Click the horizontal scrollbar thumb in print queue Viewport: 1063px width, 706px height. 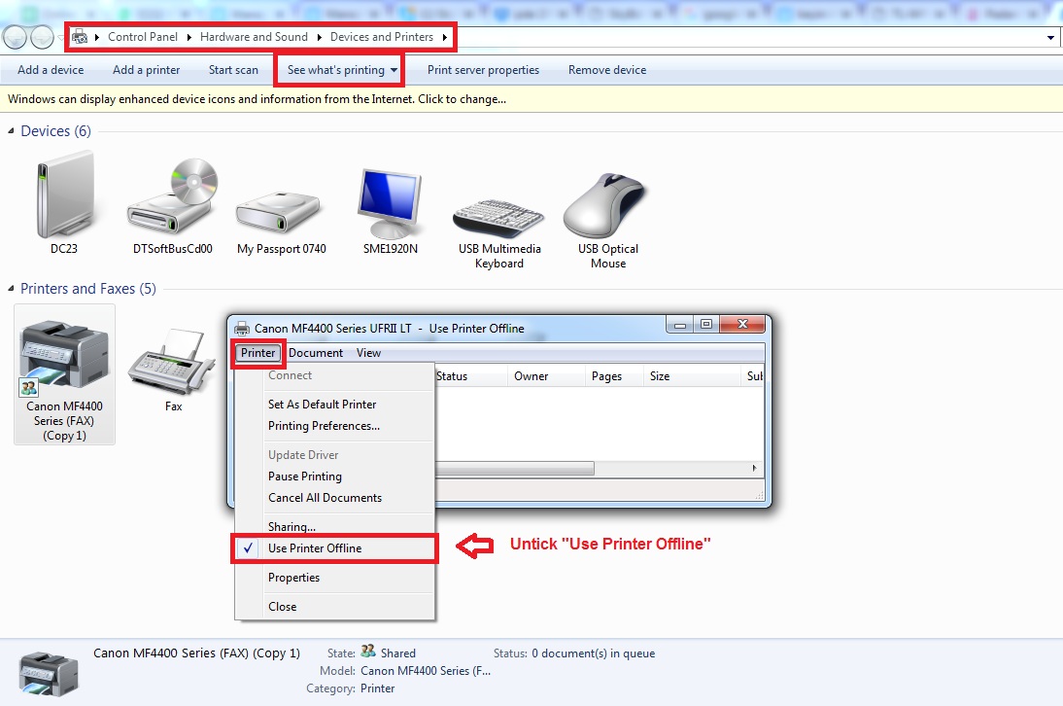click(515, 468)
